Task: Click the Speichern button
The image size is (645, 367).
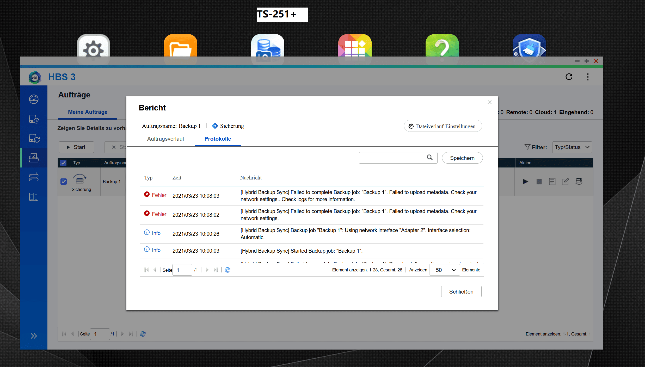Action: pos(462,158)
